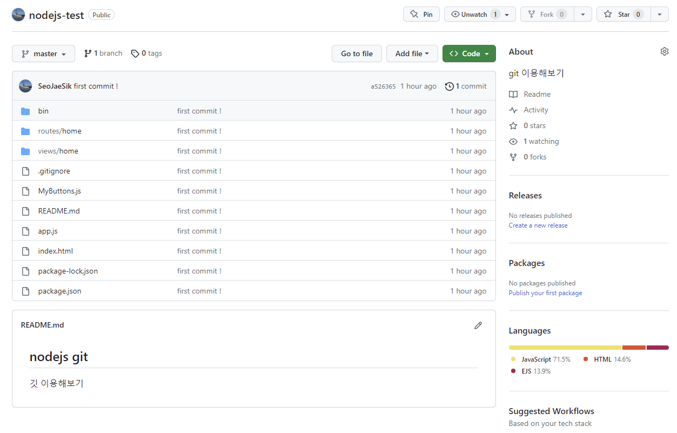The height and width of the screenshot is (433, 677).
Task: Star the nodejs-test repository
Action: click(624, 15)
